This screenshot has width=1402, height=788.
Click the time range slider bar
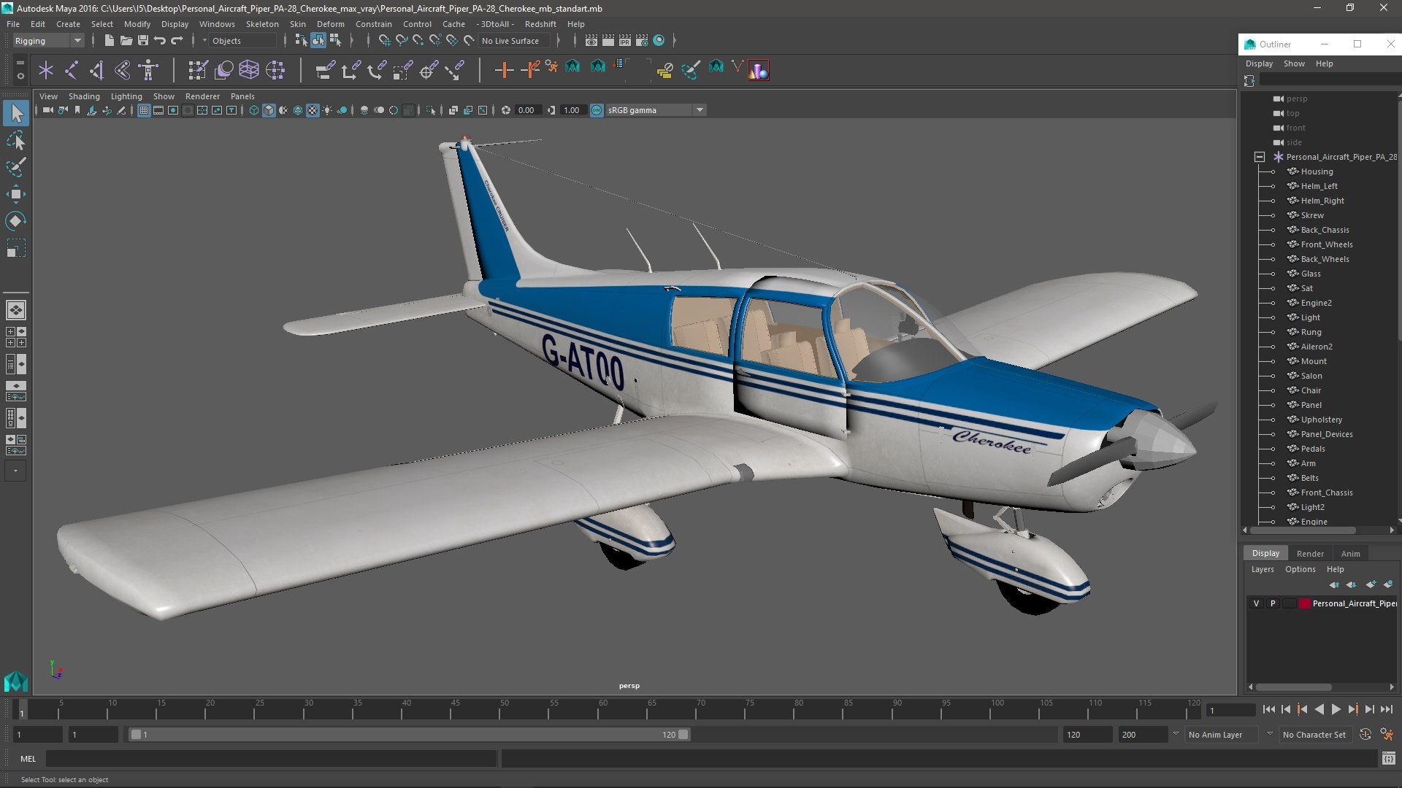coord(409,735)
